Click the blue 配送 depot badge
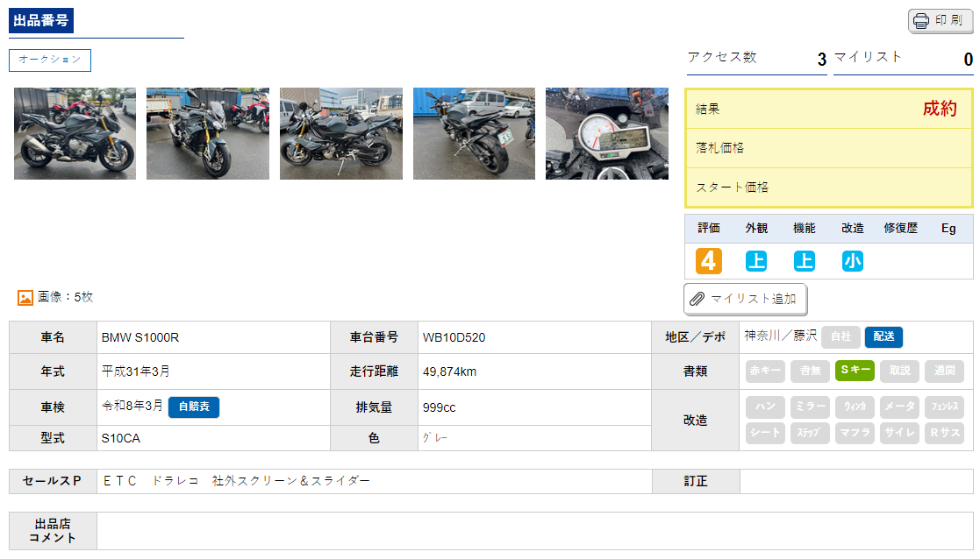Screen dimensions: 980x559 [x=883, y=337]
